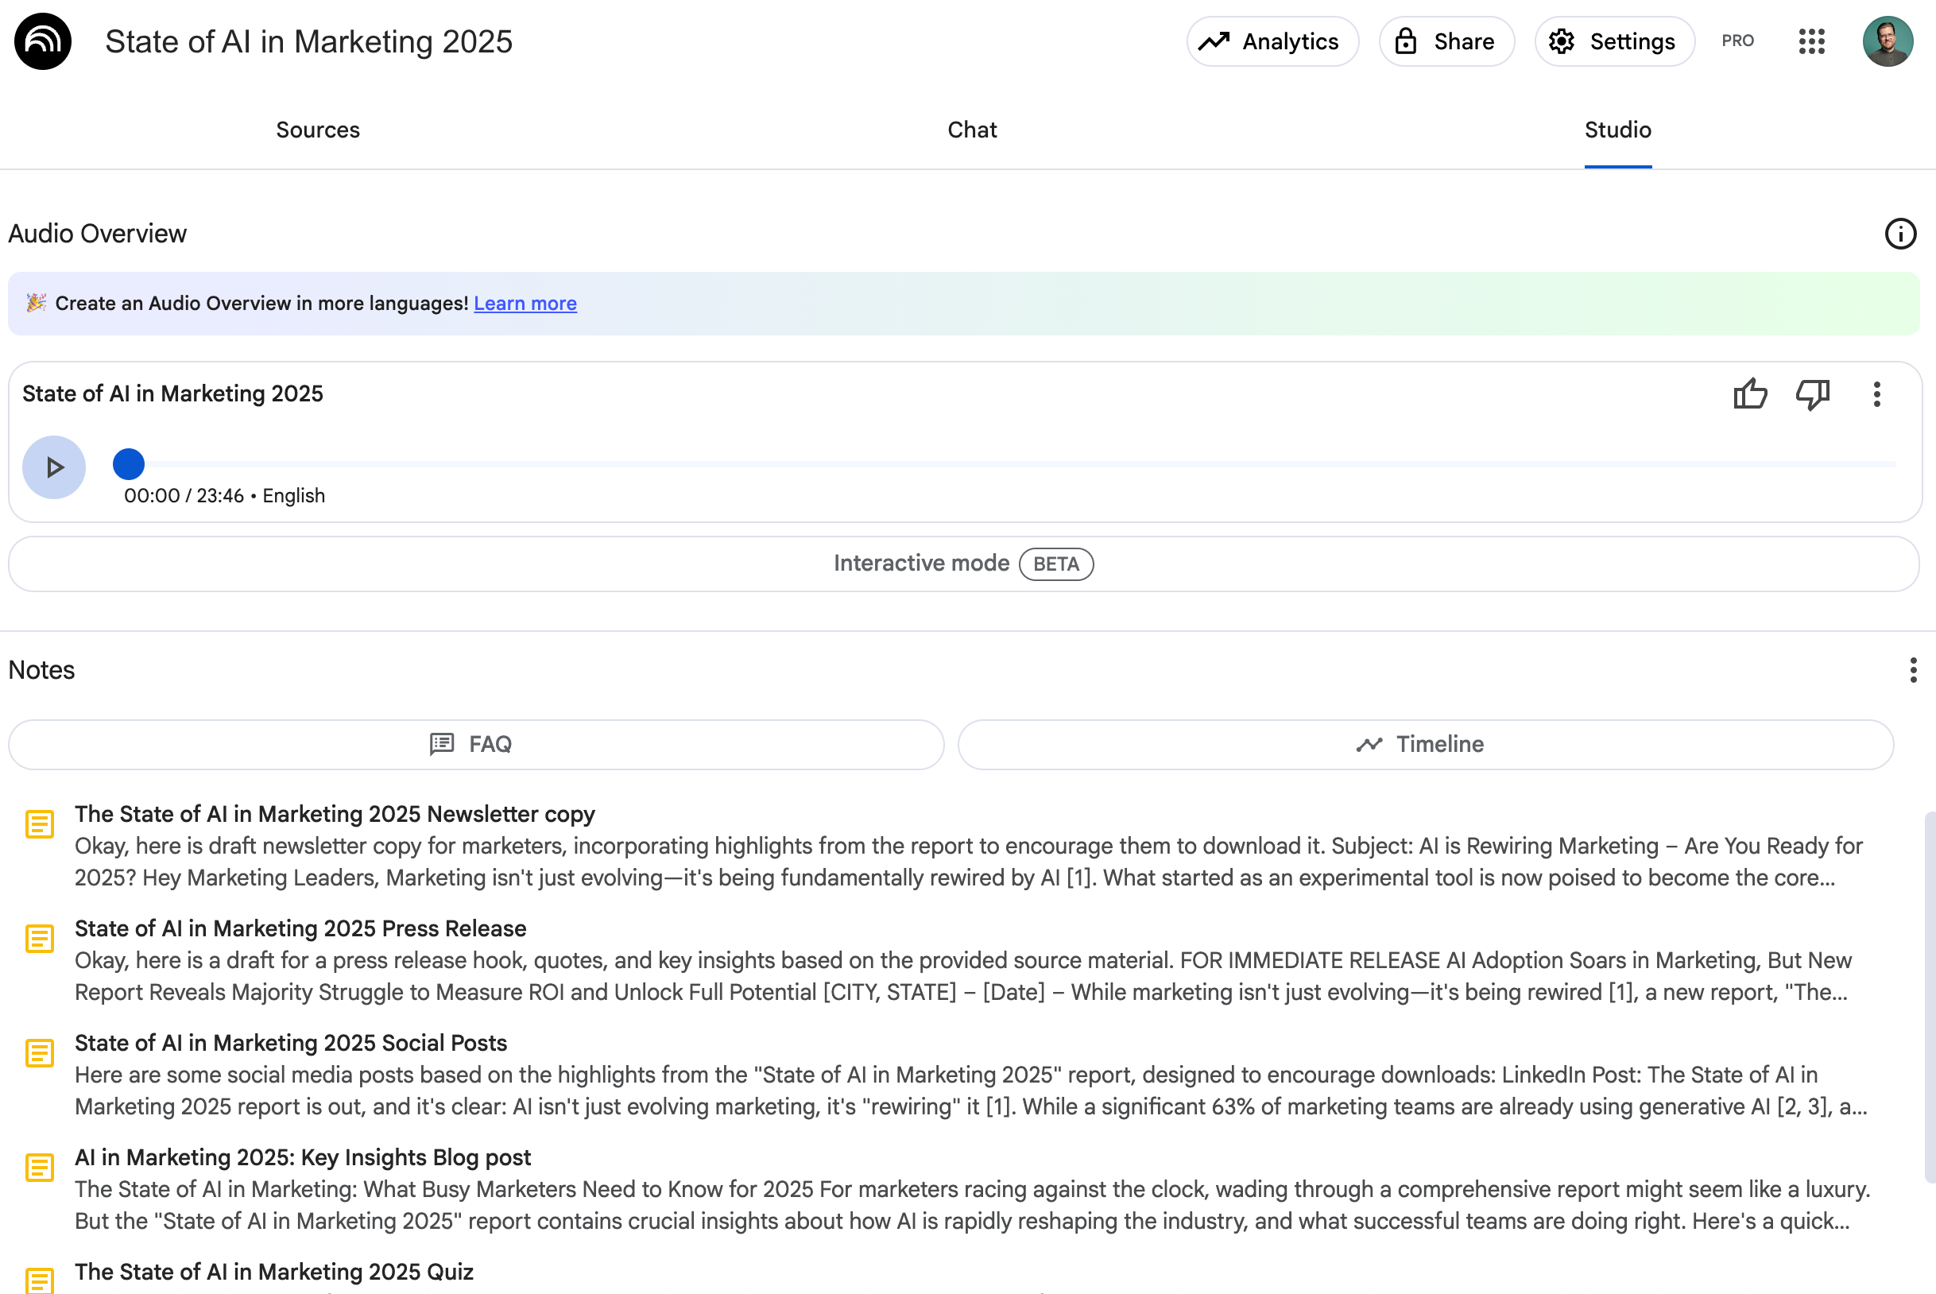Open the user account avatar
This screenshot has width=1936, height=1294.
1887,41
